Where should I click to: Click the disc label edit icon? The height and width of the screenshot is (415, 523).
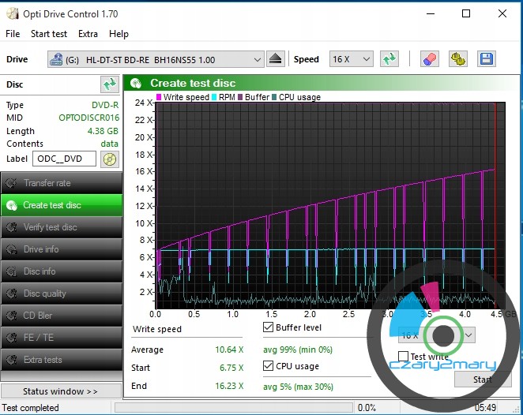coord(110,159)
